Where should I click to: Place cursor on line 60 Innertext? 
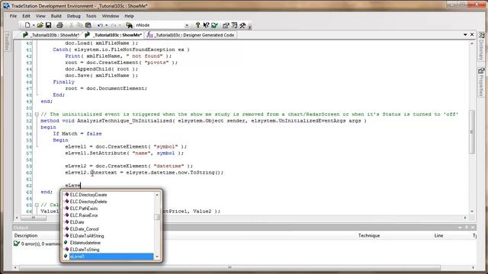pos(104,173)
